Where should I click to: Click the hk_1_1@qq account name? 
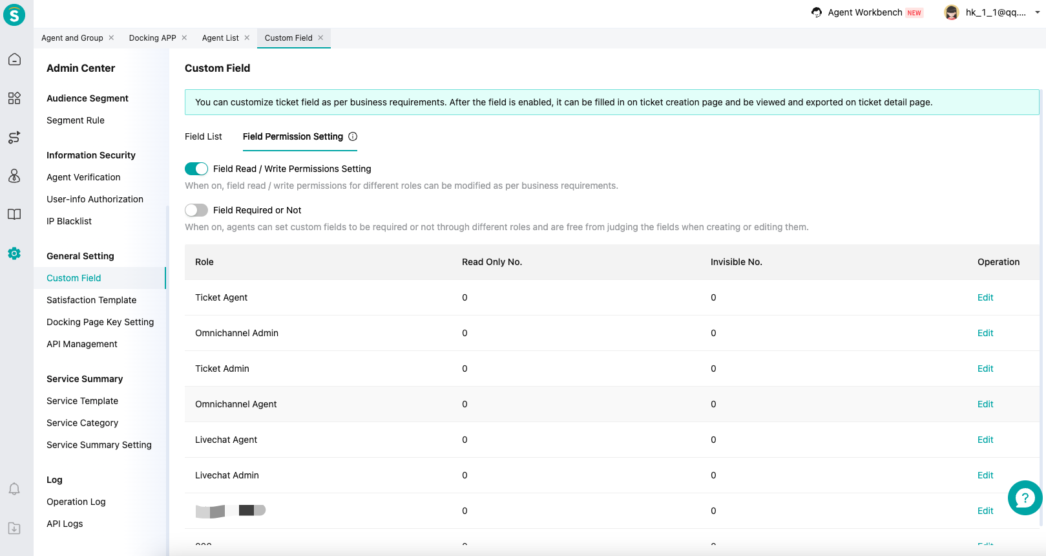click(x=996, y=12)
